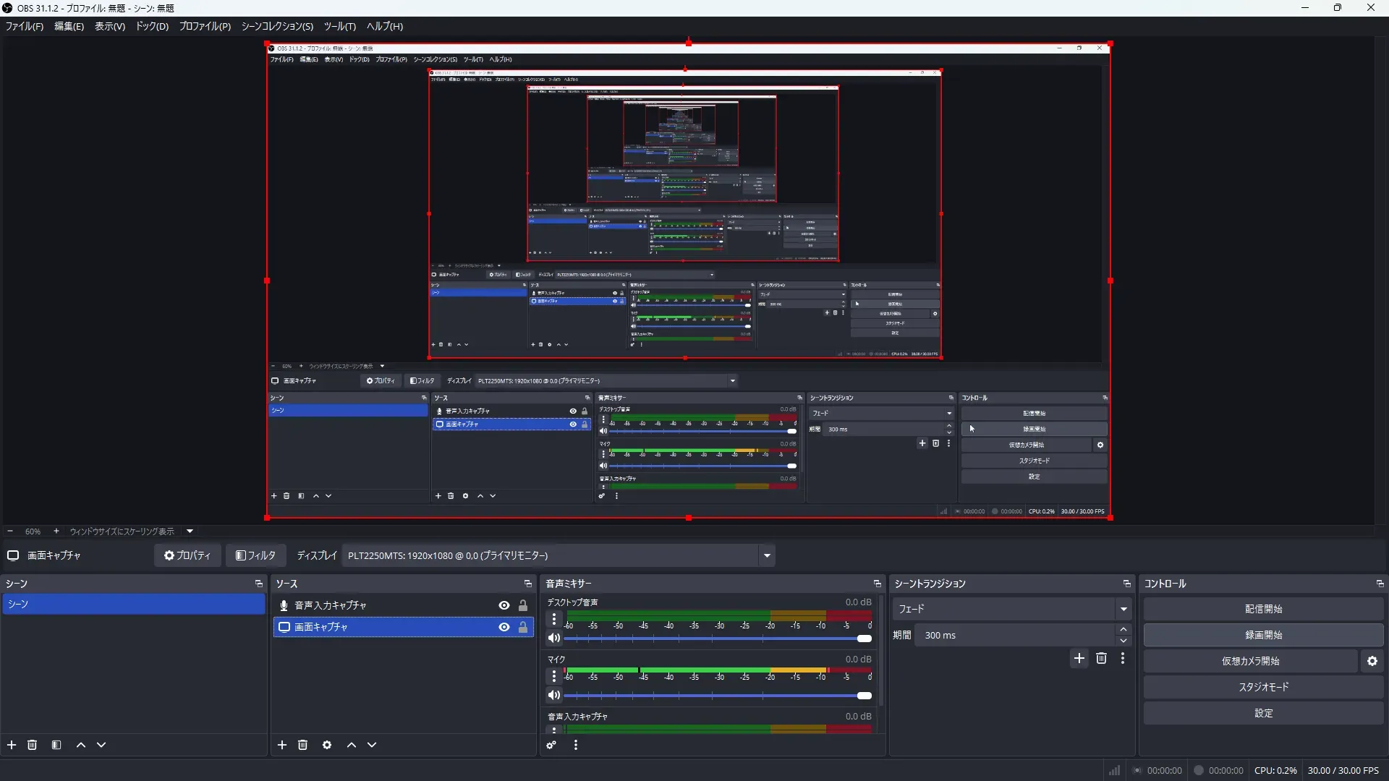Open preview scaling dropdown arrow
1389x781 pixels.
coord(190,532)
